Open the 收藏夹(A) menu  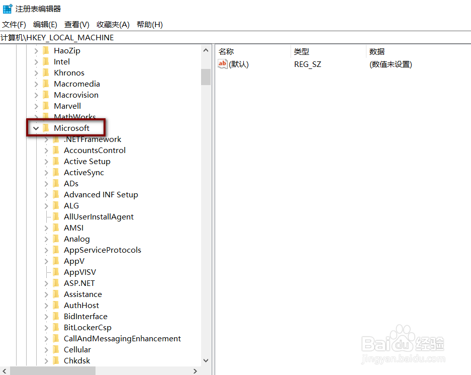click(x=113, y=24)
